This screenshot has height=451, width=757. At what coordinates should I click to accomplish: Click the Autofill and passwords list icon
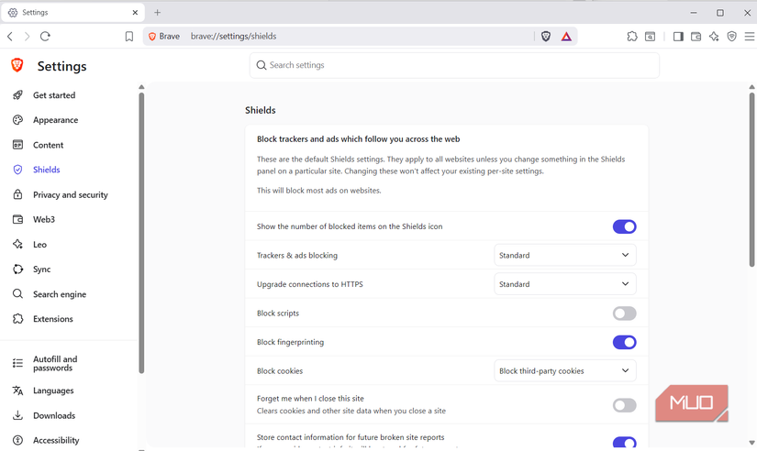point(17,363)
